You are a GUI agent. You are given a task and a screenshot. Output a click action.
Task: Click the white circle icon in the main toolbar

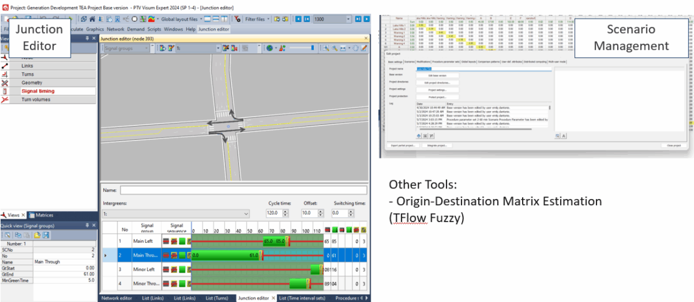pos(134,19)
